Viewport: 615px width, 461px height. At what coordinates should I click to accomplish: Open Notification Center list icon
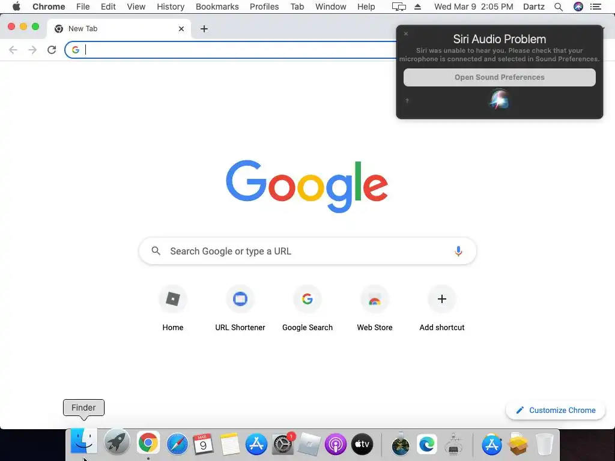[596, 7]
